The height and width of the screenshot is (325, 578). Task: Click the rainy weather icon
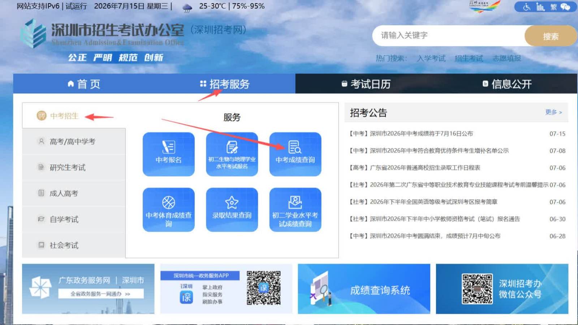tap(187, 8)
